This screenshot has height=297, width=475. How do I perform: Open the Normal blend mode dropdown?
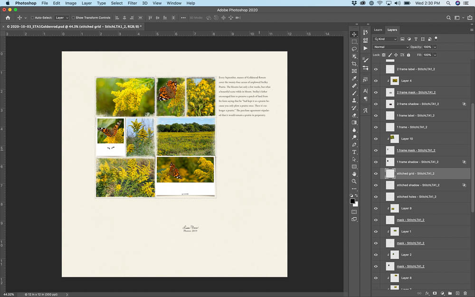tap(391, 47)
